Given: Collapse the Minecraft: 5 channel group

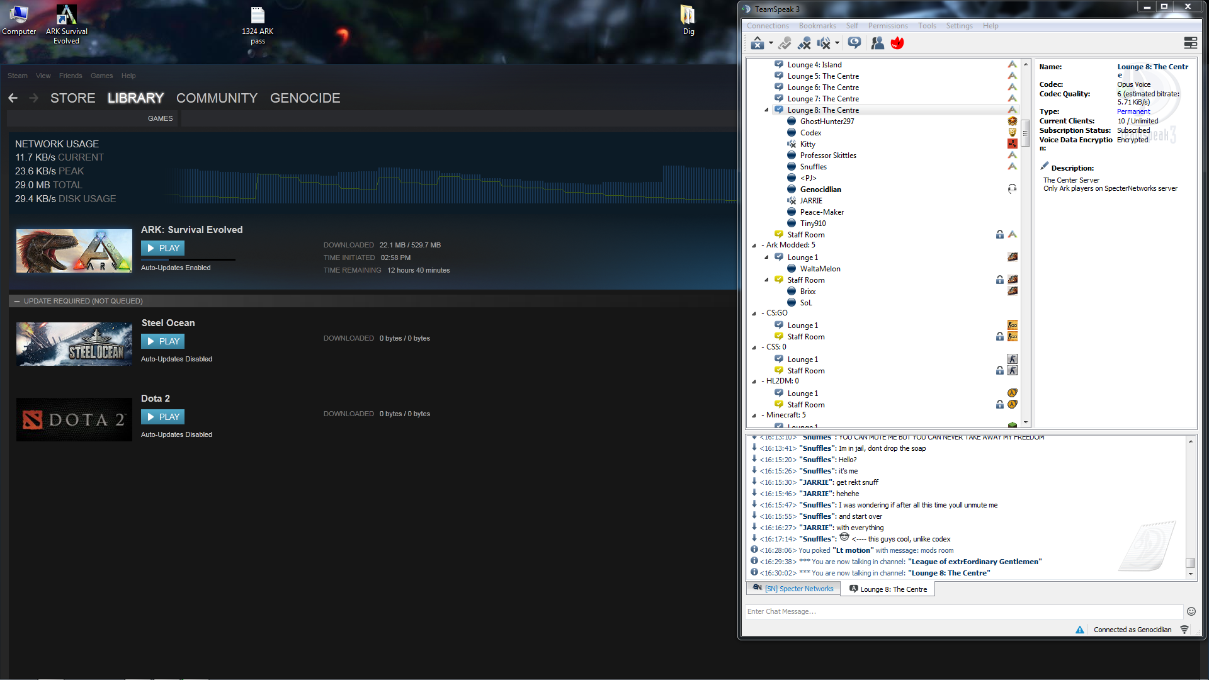Looking at the screenshot, I should pyautogui.click(x=754, y=416).
